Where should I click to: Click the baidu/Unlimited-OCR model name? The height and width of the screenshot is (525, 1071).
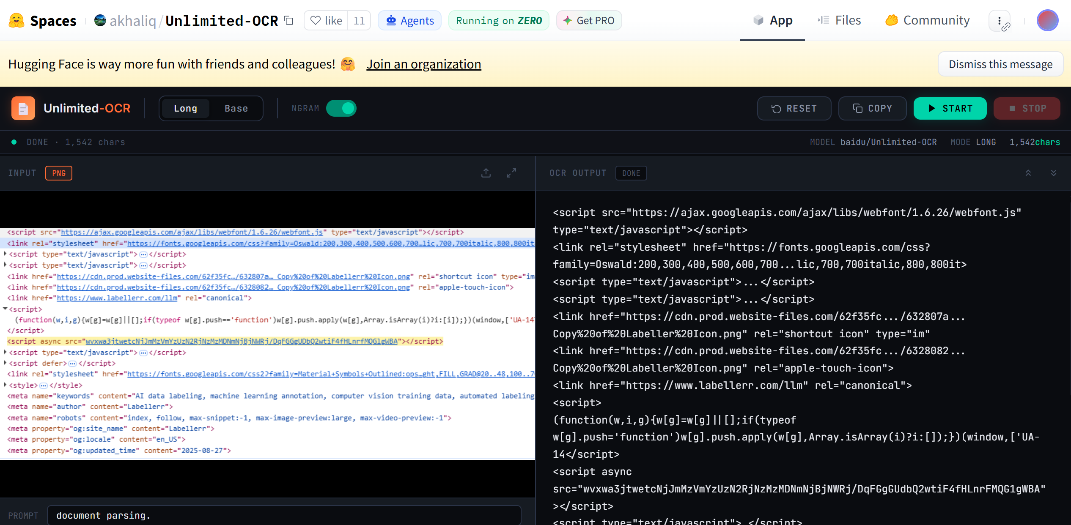pos(888,142)
